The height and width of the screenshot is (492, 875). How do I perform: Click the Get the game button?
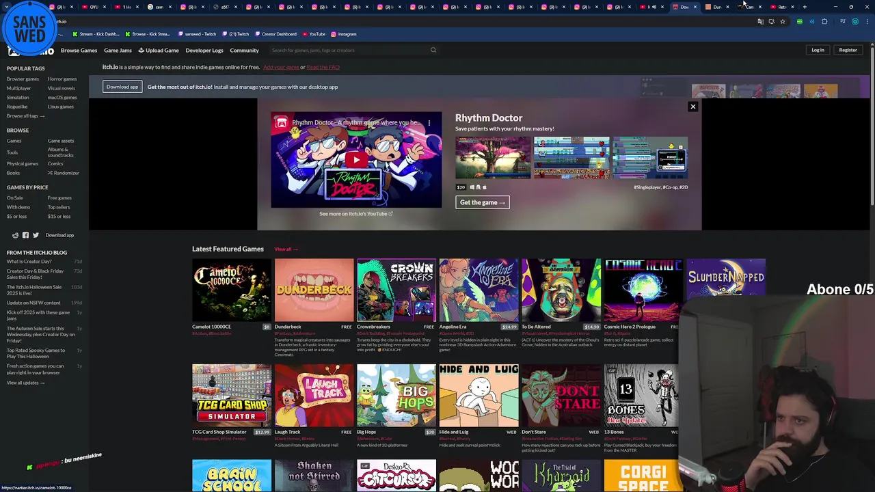point(482,202)
